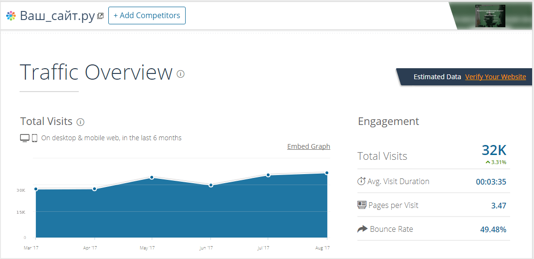
Task: Open the website preview thumbnail
Action: click(x=490, y=15)
